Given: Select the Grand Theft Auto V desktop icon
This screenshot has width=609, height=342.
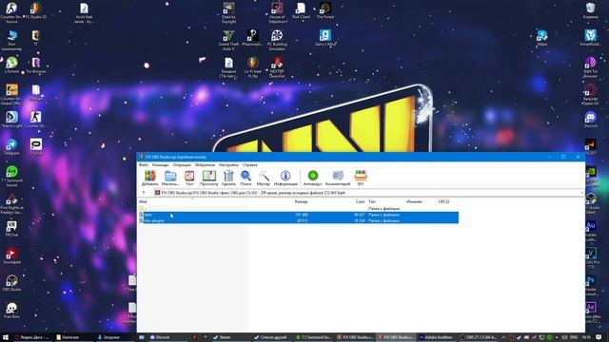Looking at the screenshot, I should click(x=228, y=40).
